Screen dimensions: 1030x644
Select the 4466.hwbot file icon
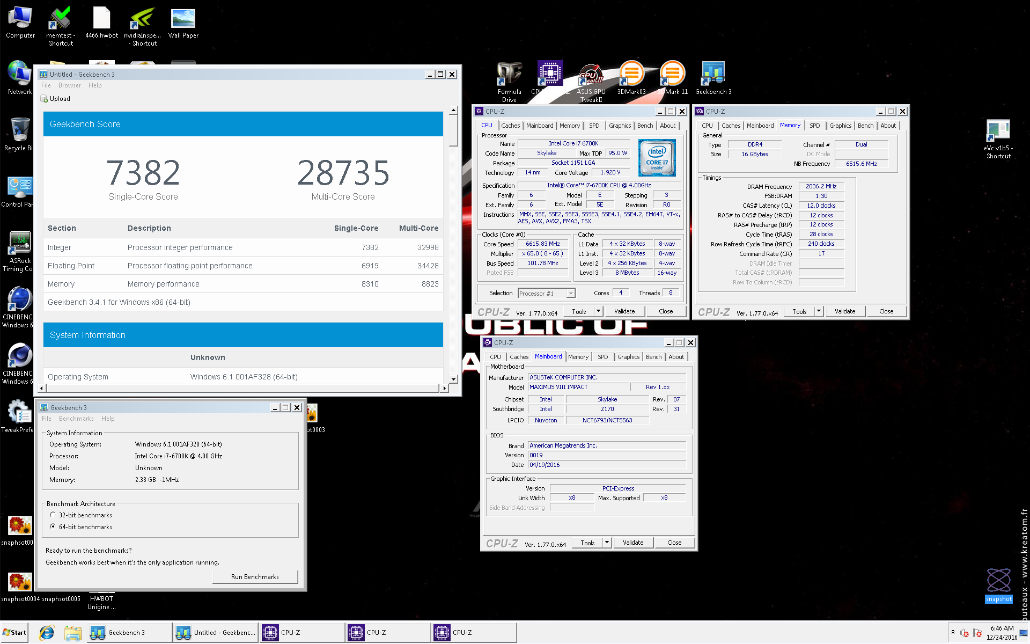[x=101, y=23]
